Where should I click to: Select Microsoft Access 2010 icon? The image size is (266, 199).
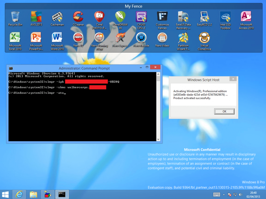pyautogui.click(x=246, y=20)
